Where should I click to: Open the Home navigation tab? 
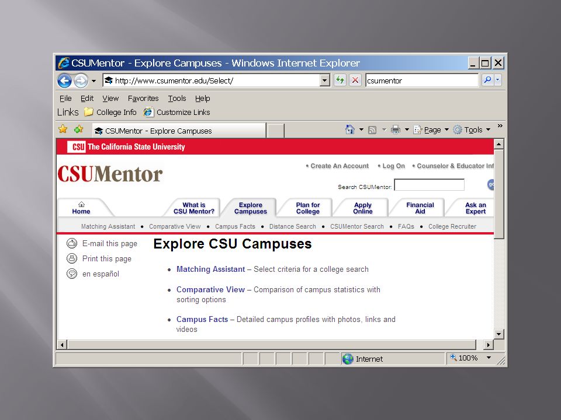point(81,208)
